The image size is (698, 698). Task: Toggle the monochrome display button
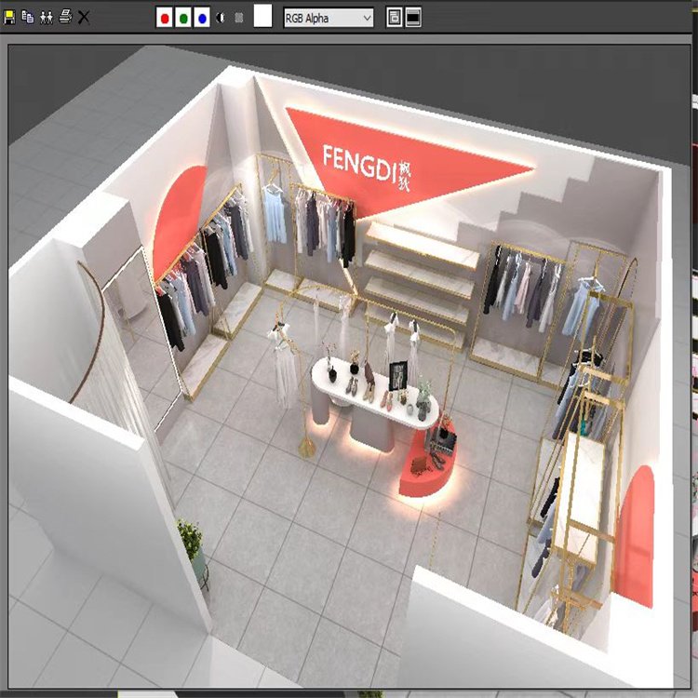pos(239,18)
